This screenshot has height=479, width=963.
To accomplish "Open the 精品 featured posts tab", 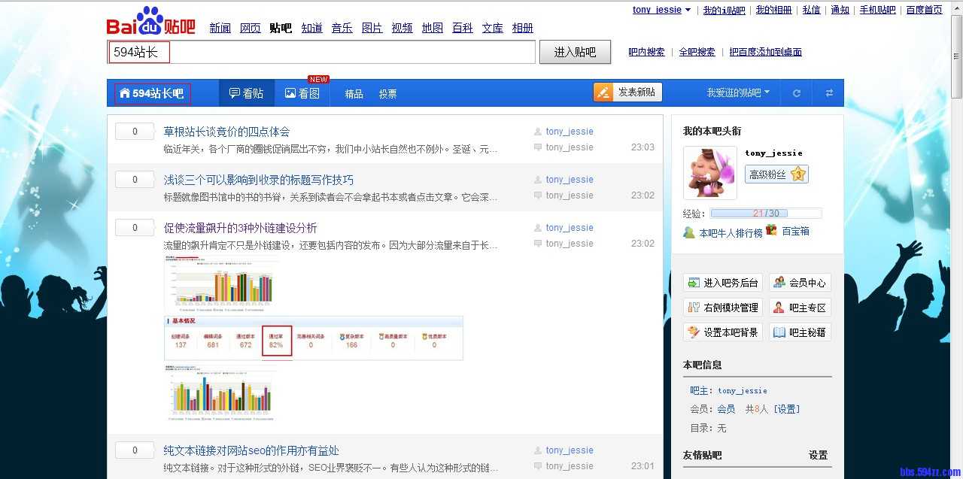I will point(354,93).
